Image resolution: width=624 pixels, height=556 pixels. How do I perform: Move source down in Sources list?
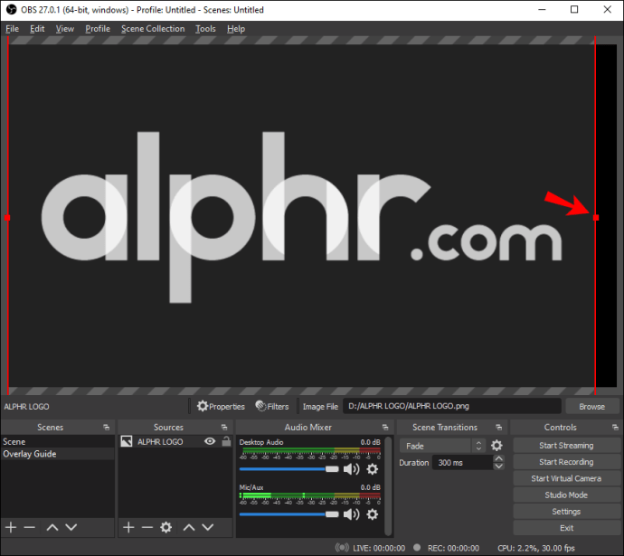pyautogui.click(x=208, y=527)
